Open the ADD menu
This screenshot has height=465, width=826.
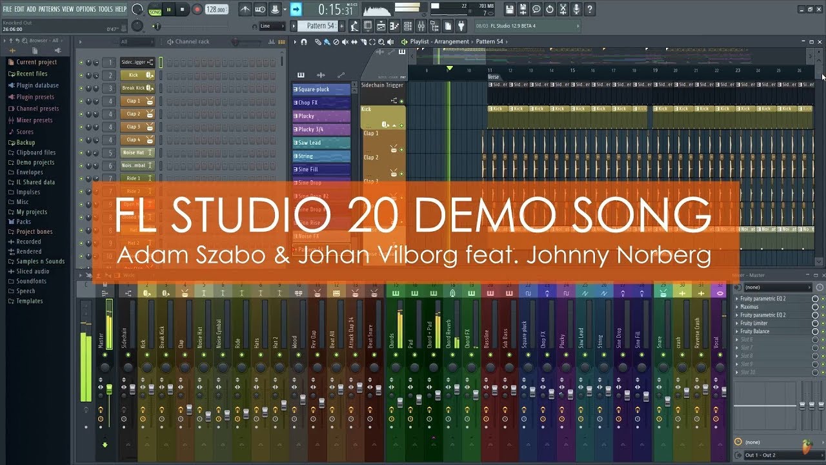[x=32, y=10]
